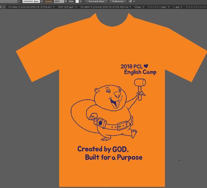Switch to the 2017 jpg document tab
The width and height of the screenshot is (207, 188).
pyautogui.click(x=66, y=7)
